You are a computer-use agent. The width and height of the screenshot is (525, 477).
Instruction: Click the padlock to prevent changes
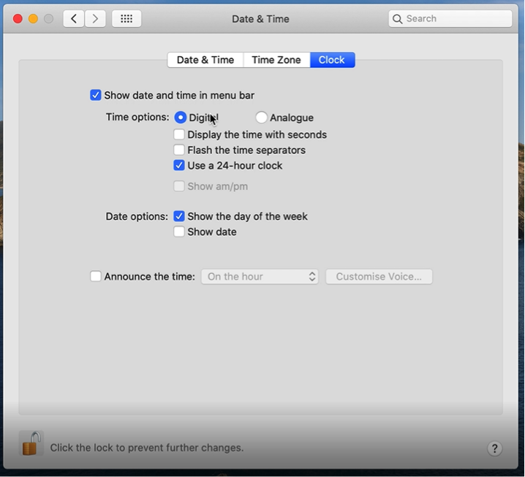30,443
